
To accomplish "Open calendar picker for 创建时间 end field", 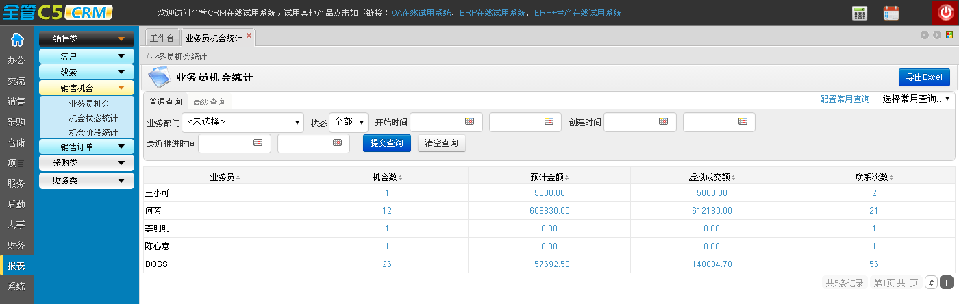I will click(743, 121).
